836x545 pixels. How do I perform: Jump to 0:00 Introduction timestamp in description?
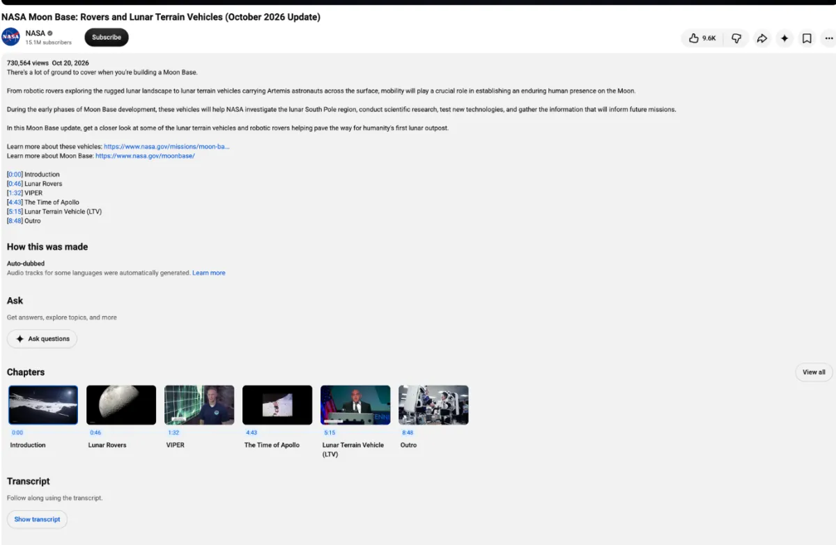[15, 175]
